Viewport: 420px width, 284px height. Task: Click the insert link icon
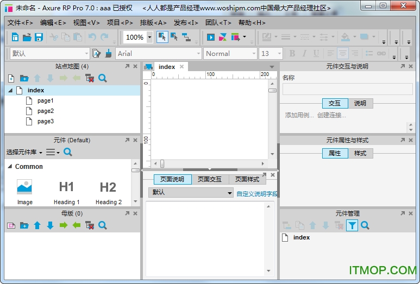381,54
